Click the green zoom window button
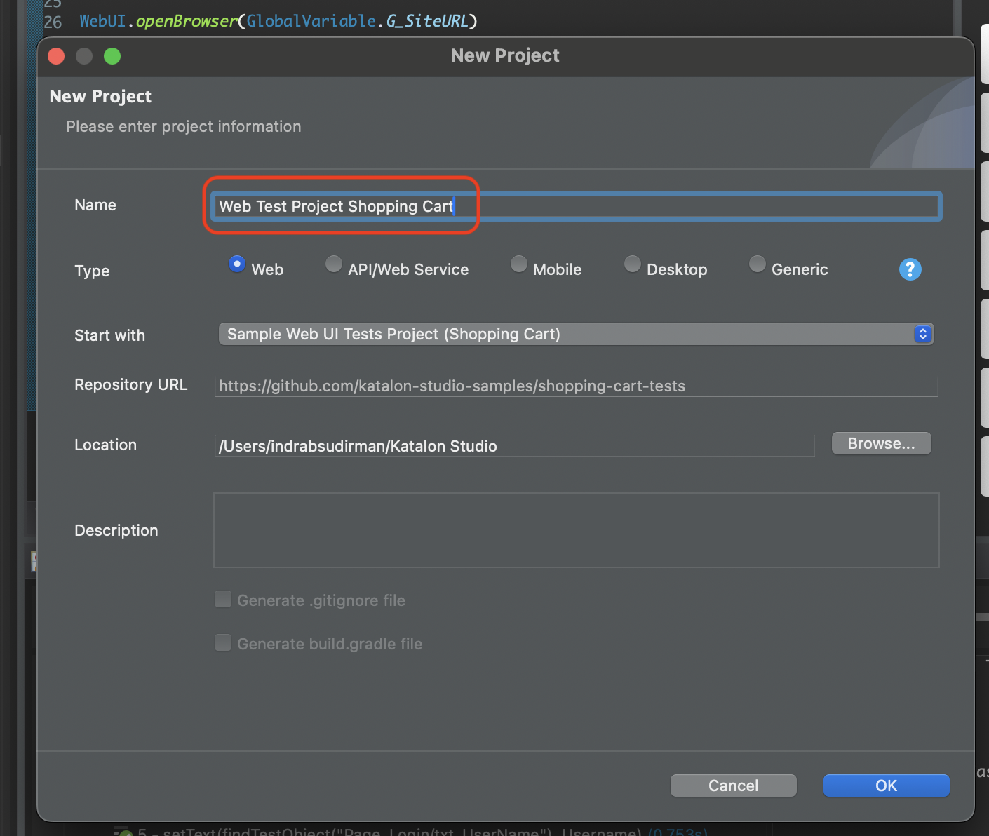Image resolution: width=989 pixels, height=836 pixels. [x=112, y=56]
